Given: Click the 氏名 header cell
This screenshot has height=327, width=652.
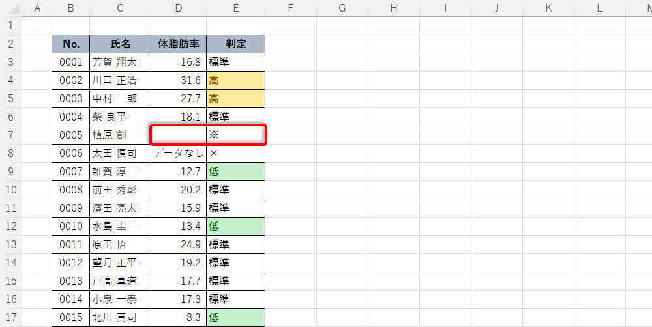Looking at the screenshot, I should pos(120,44).
